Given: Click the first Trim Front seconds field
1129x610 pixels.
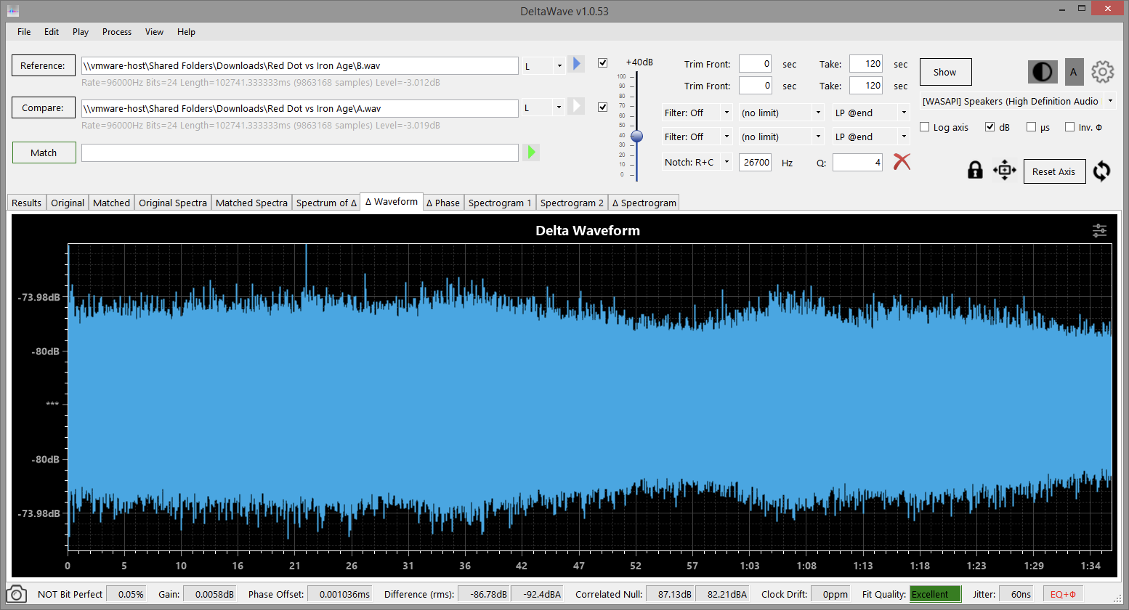Looking at the screenshot, I should 755,64.
